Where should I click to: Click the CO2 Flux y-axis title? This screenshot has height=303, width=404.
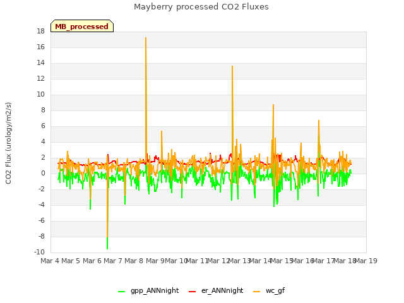(8, 143)
